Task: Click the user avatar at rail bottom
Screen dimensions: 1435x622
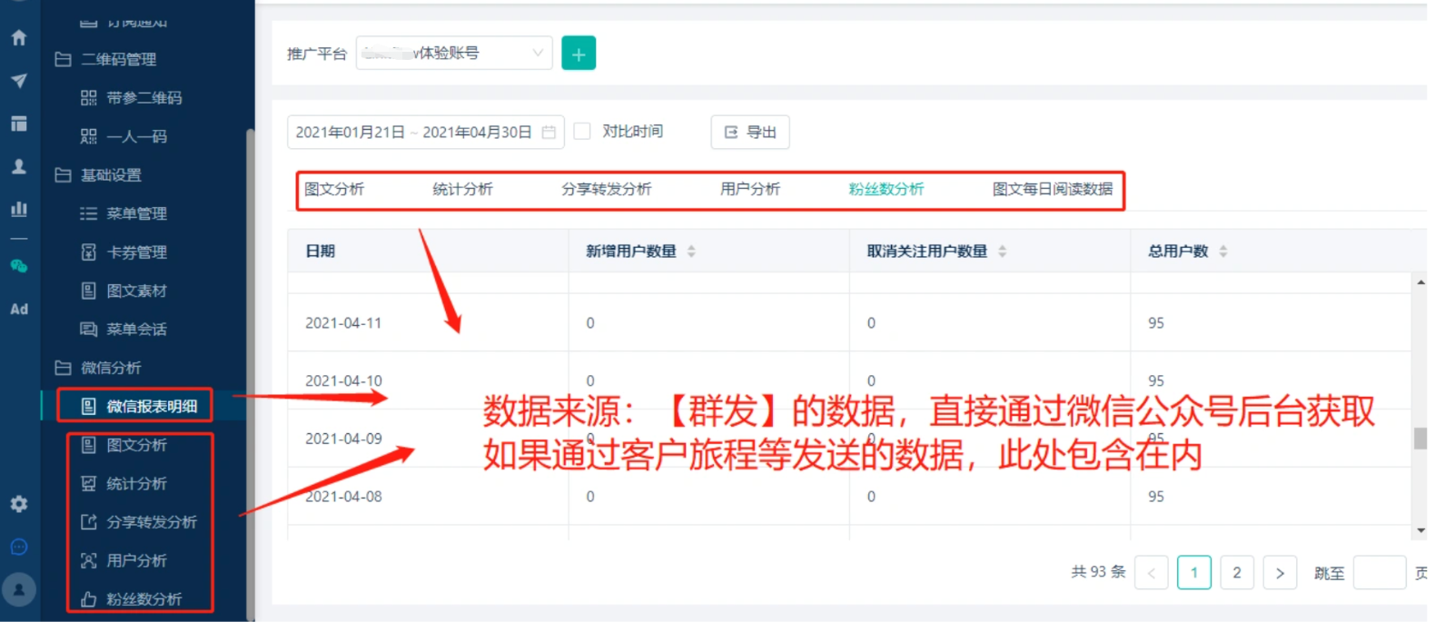Action: pyautogui.click(x=19, y=589)
